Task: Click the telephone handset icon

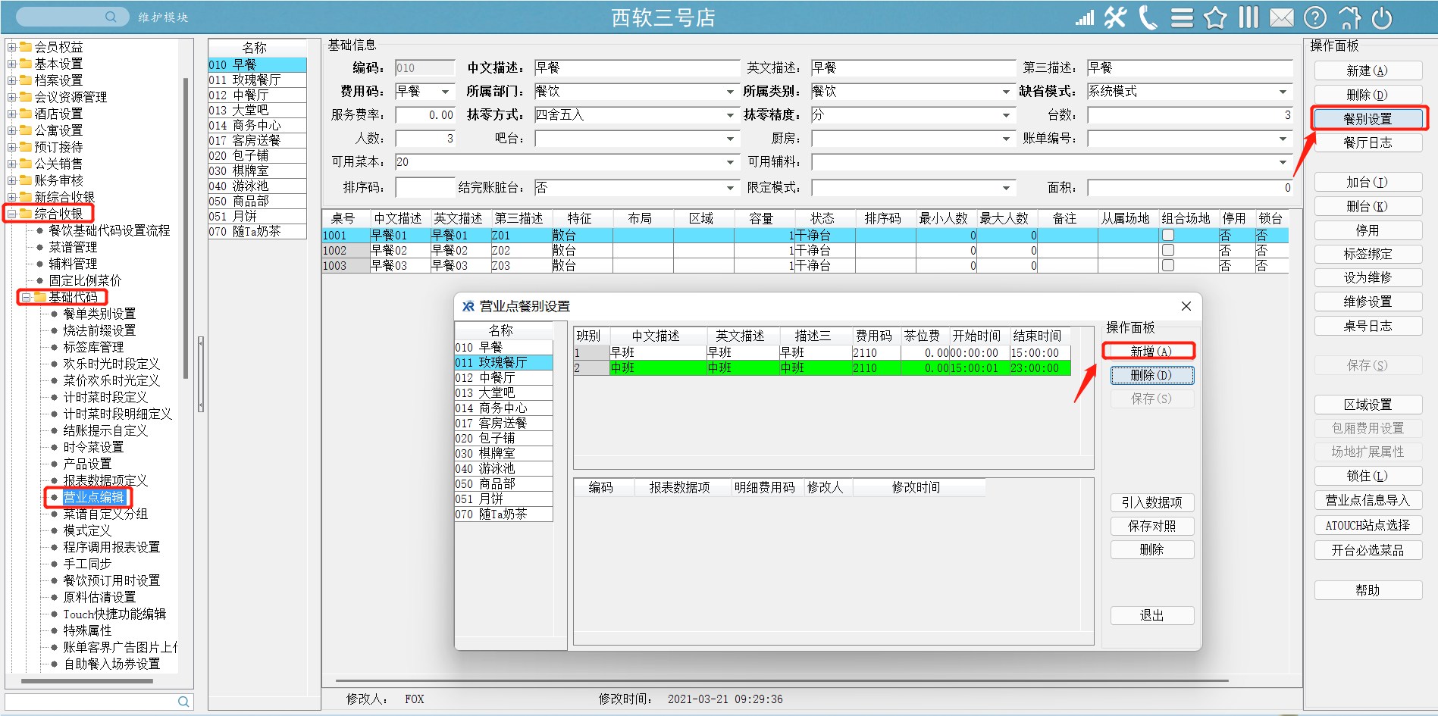Action: pos(1148,17)
